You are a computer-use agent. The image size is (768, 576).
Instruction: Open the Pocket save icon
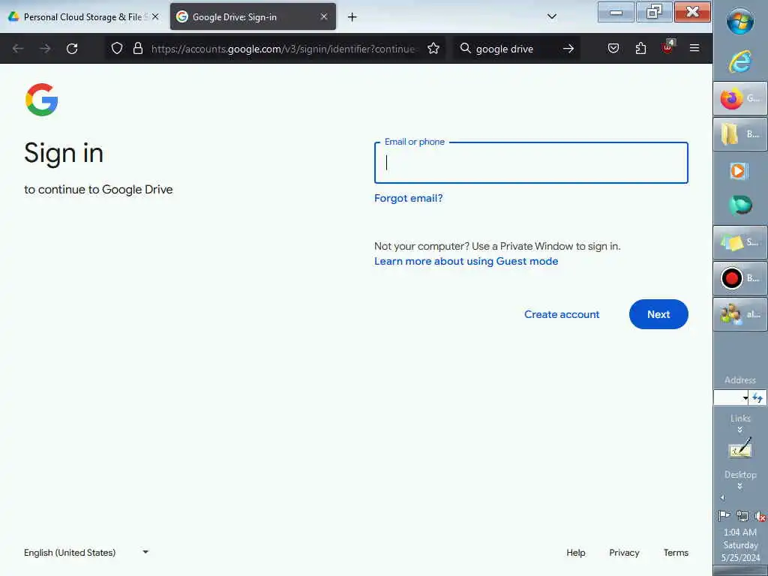(x=613, y=48)
